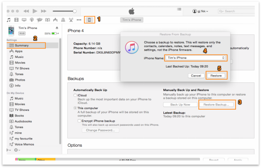Viewport: 261px width, 168px height.
Task: Open the gear settings menu in sidebar
Action: [x=17, y=150]
